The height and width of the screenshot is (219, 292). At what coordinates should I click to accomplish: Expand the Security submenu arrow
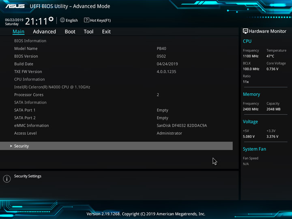click(11, 146)
